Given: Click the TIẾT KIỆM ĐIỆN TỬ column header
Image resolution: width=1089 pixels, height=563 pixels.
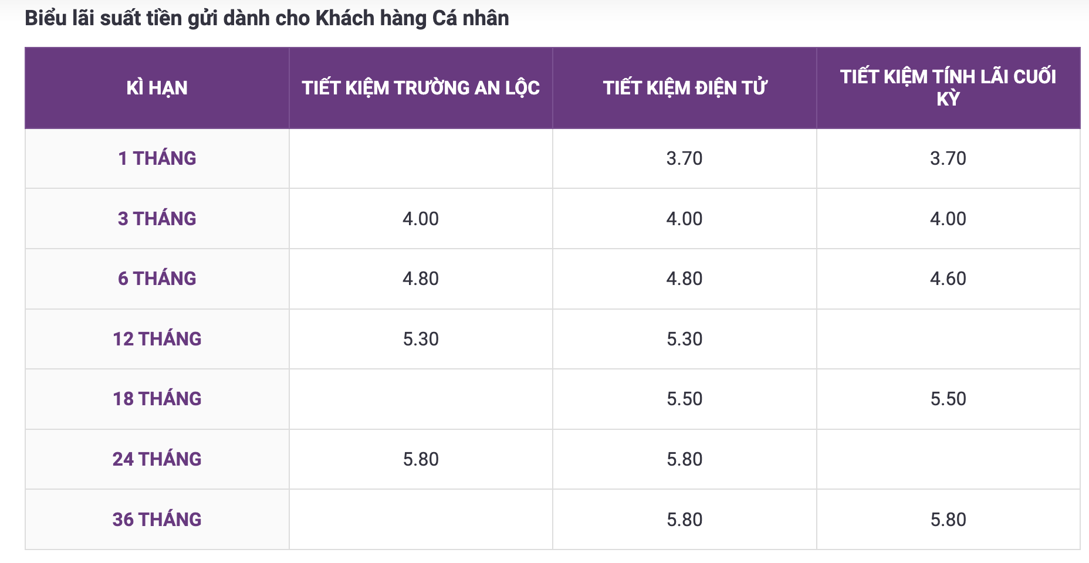Looking at the screenshot, I should (685, 88).
